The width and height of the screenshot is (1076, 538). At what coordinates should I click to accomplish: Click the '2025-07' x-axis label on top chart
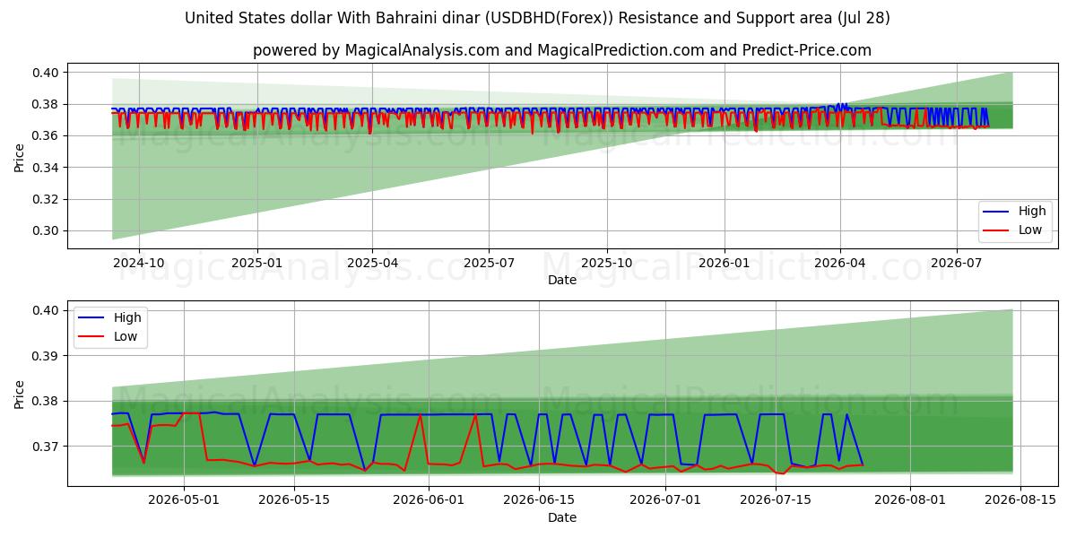489,264
